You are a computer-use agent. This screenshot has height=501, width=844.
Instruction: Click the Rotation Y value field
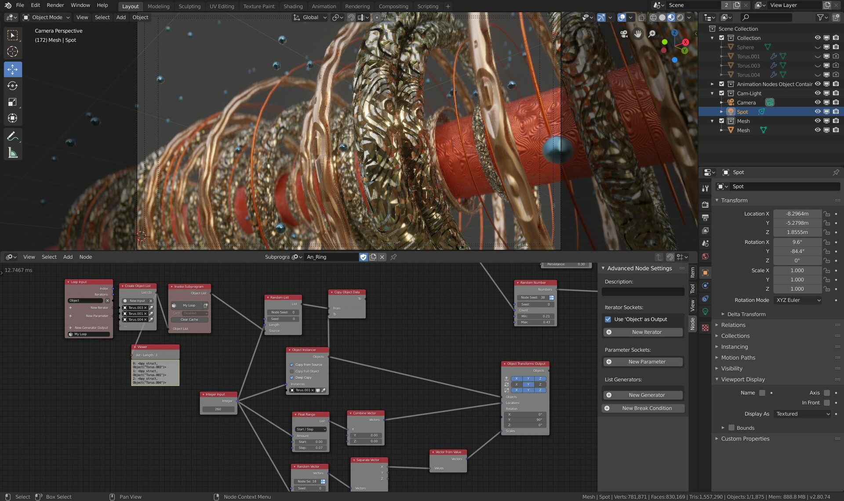click(x=797, y=251)
